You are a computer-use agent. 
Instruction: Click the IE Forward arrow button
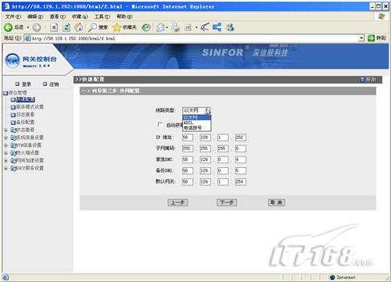click(x=37, y=27)
